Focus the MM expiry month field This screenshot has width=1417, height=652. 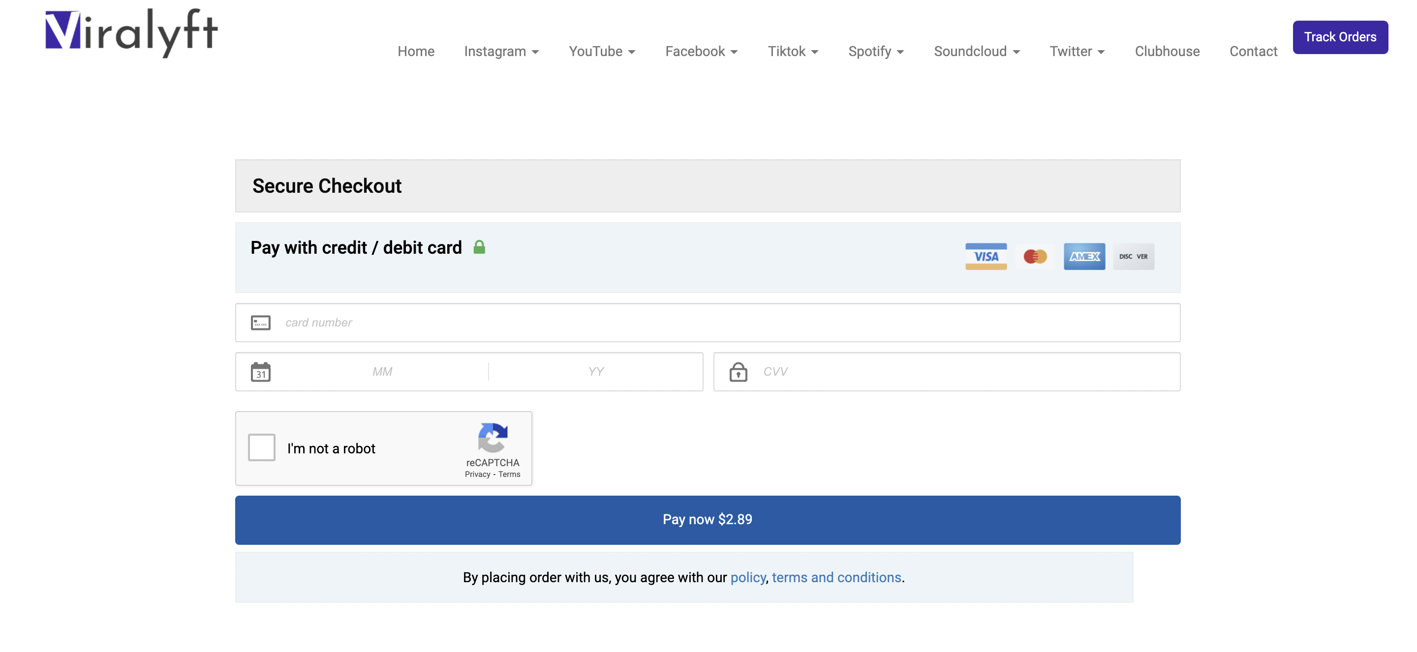(382, 372)
